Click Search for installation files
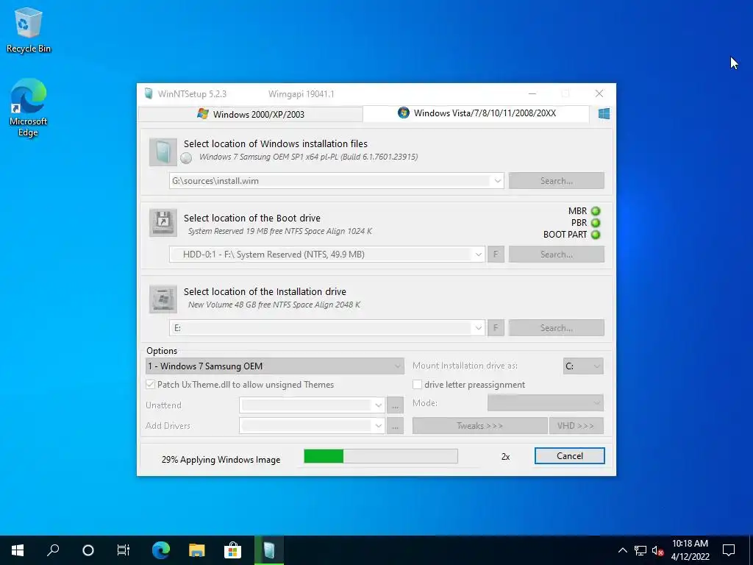Viewport: 753px width, 565px height. [556, 181]
